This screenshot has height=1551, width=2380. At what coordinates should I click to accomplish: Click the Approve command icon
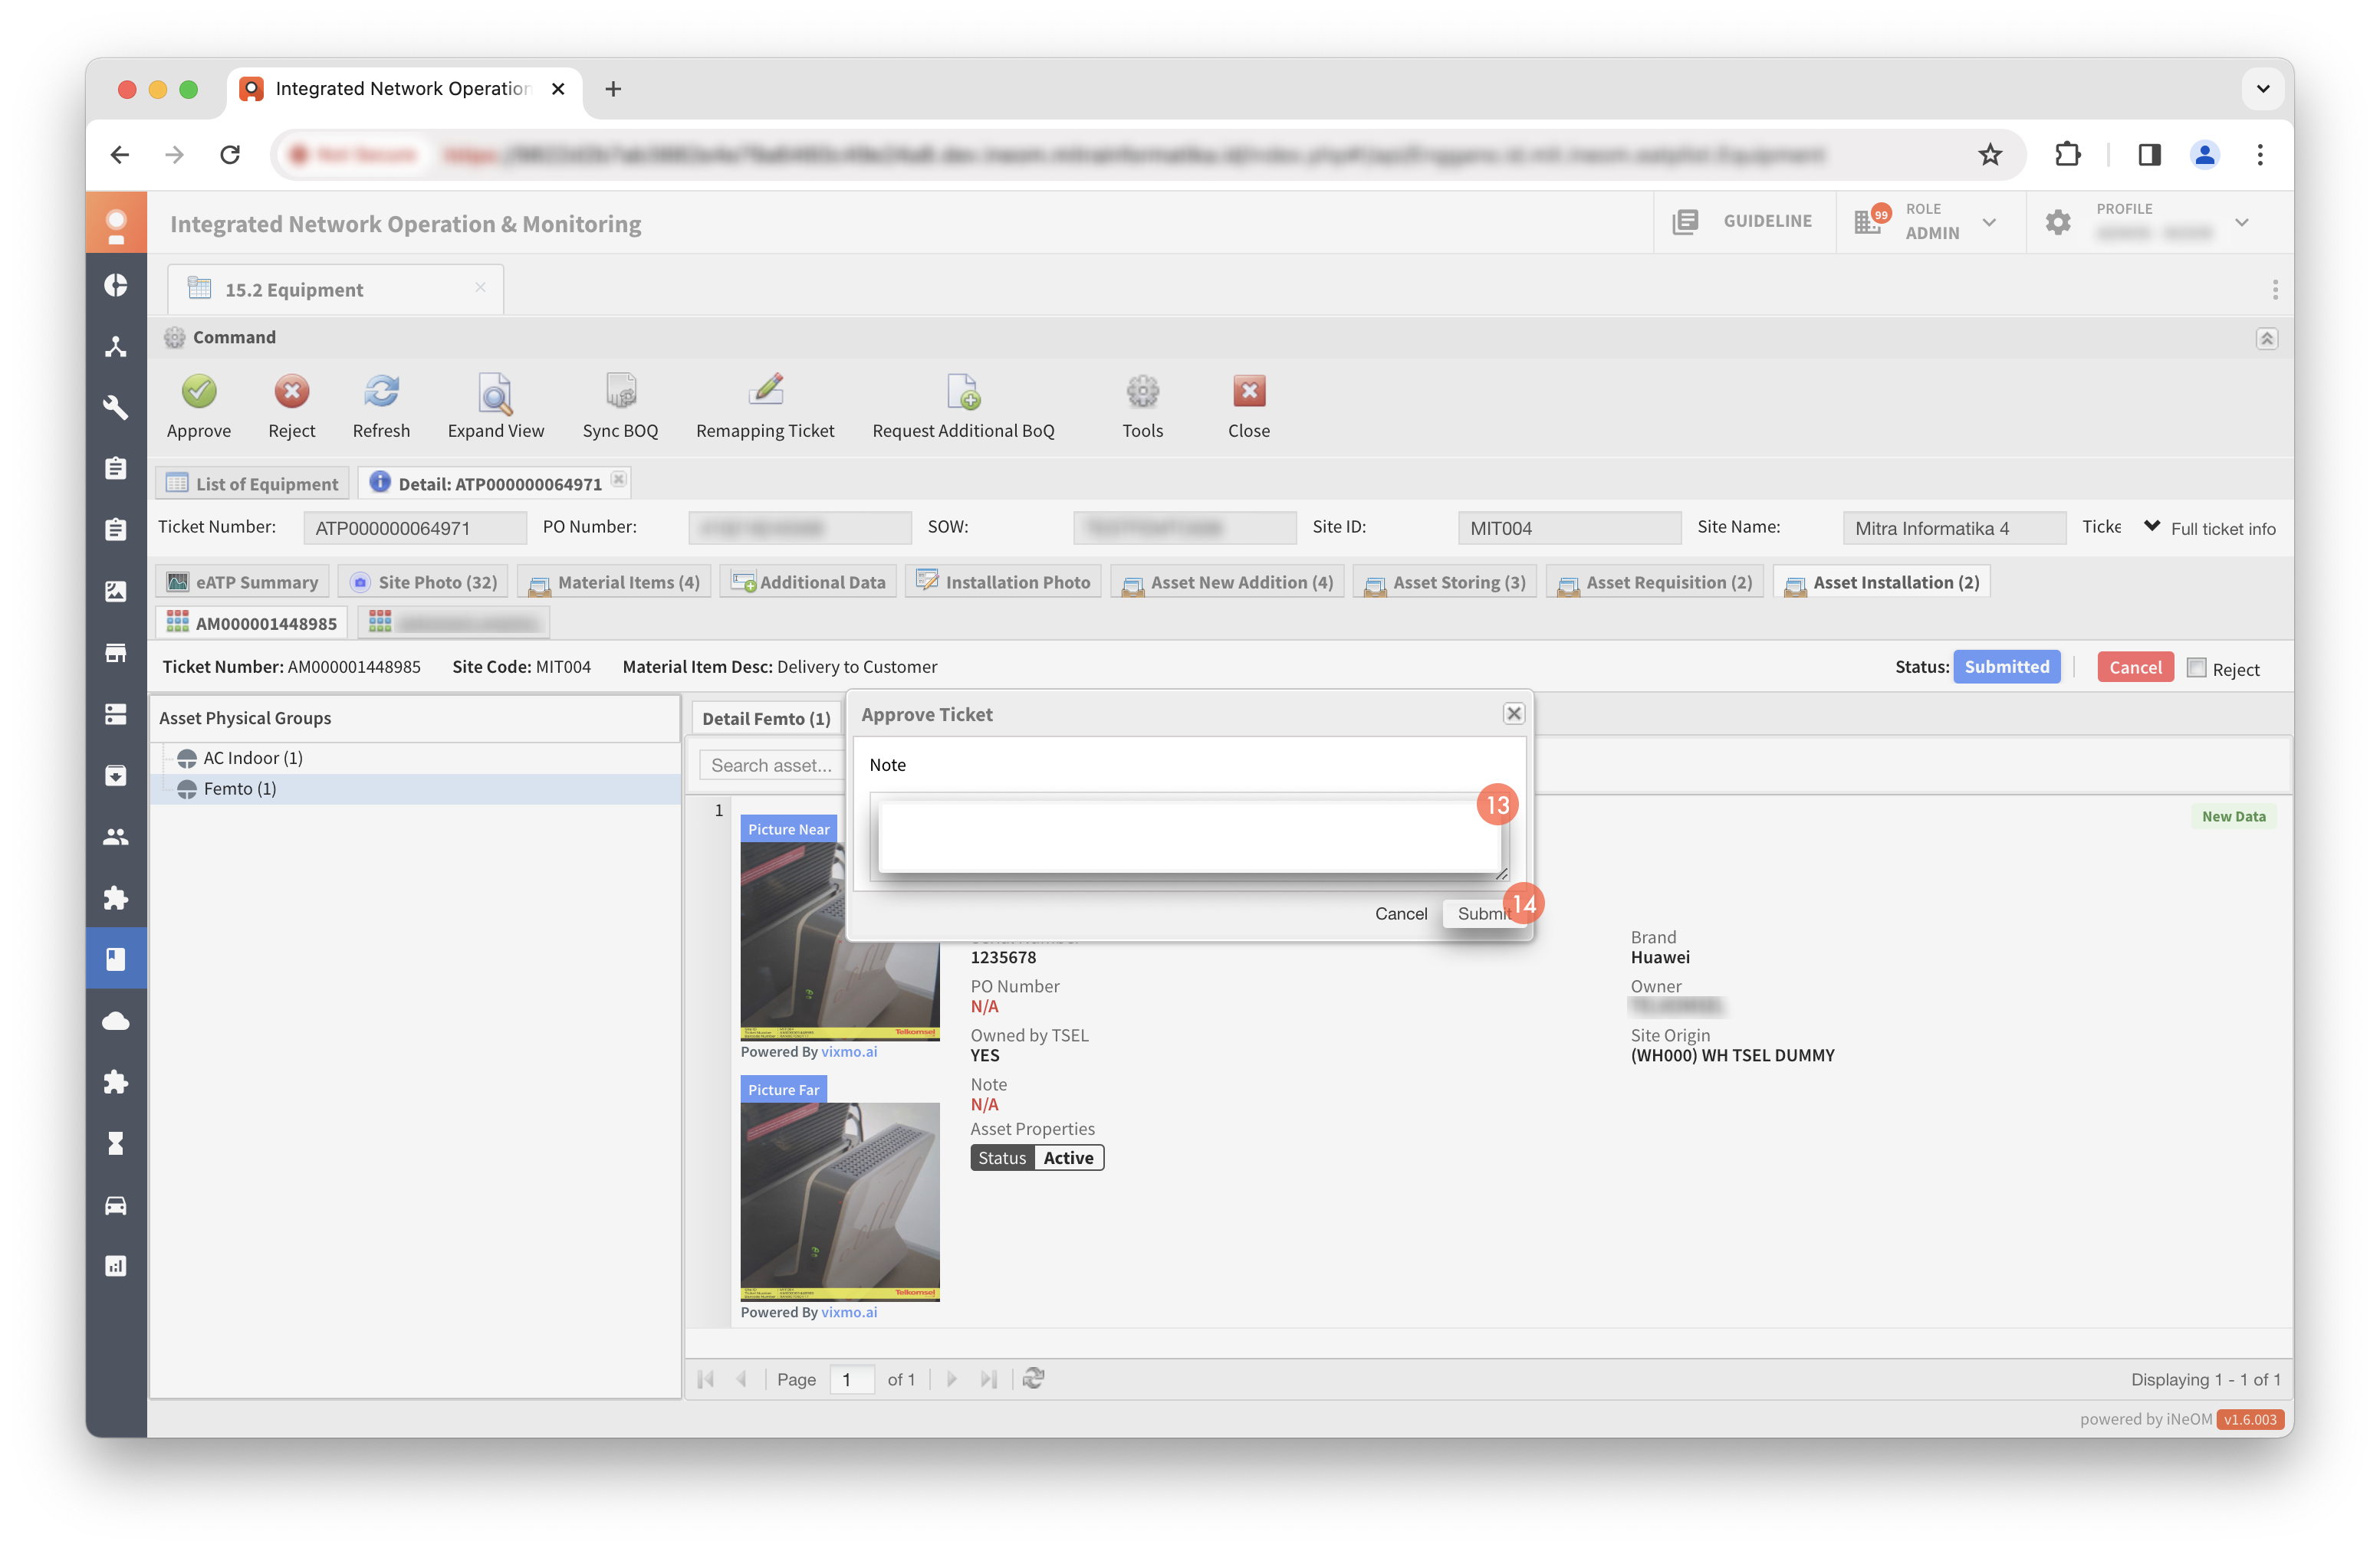[198, 392]
